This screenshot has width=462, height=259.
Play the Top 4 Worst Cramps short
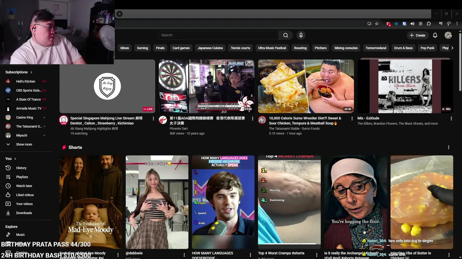click(x=289, y=202)
